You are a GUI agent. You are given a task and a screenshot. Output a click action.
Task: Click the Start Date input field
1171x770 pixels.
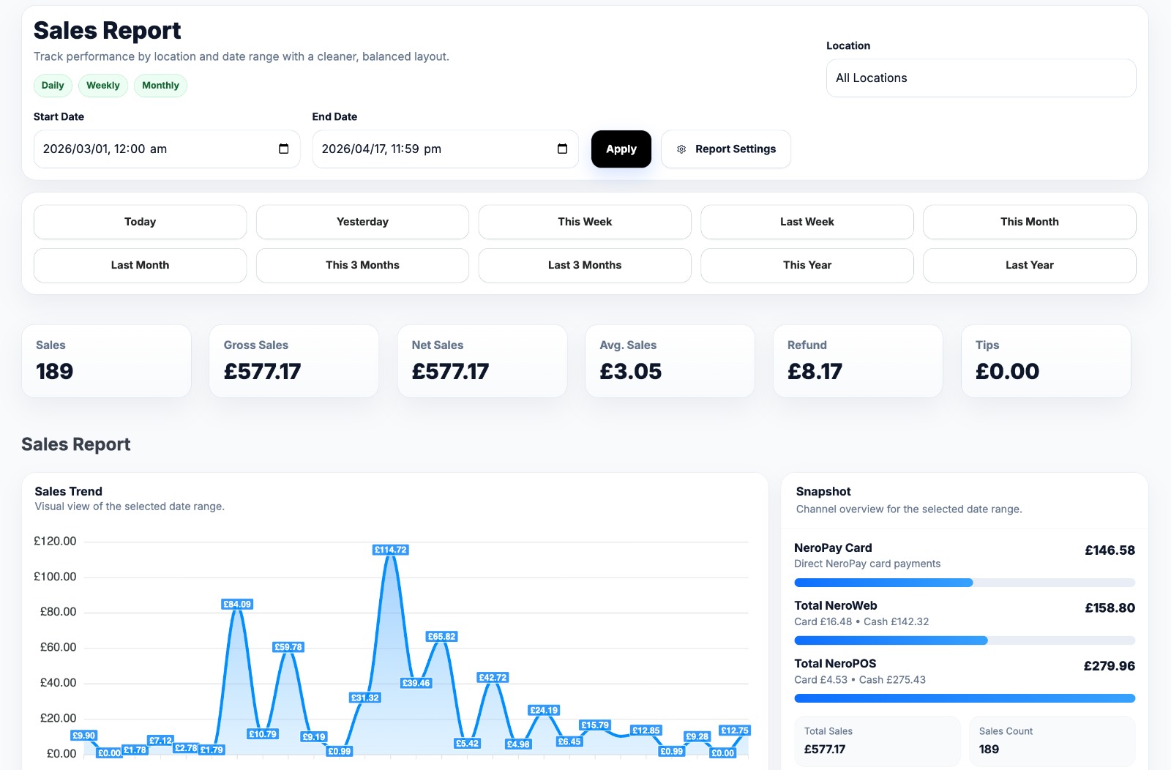point(154,149)
